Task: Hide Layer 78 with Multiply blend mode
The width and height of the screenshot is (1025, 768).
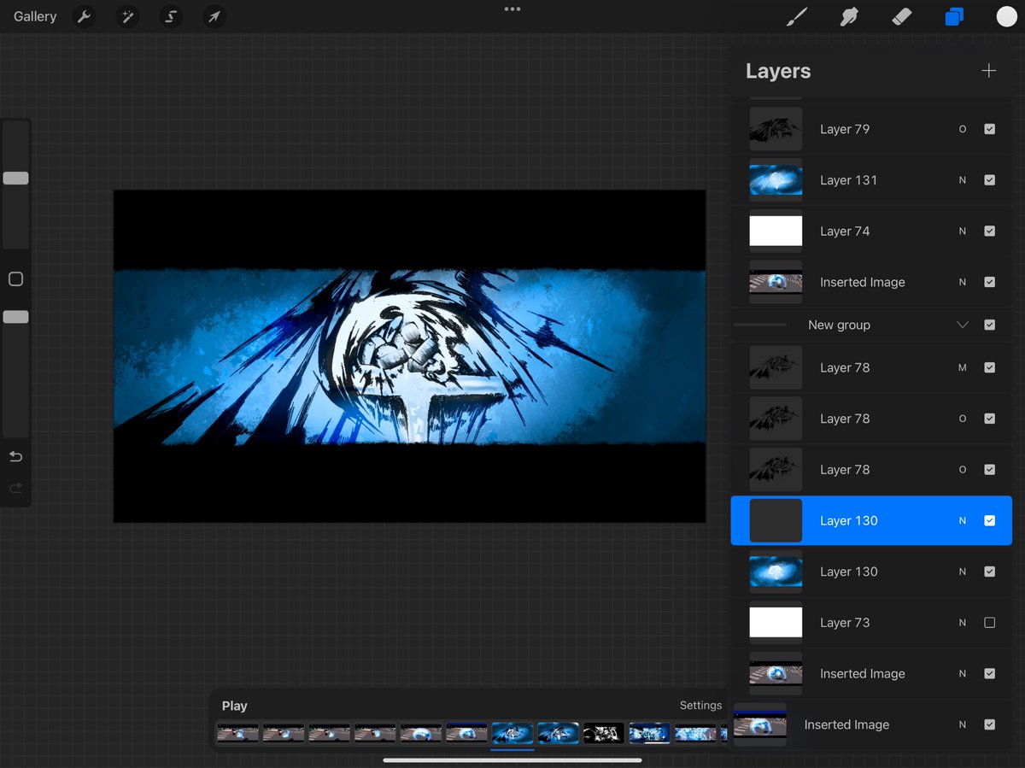Action: (989, 367)
